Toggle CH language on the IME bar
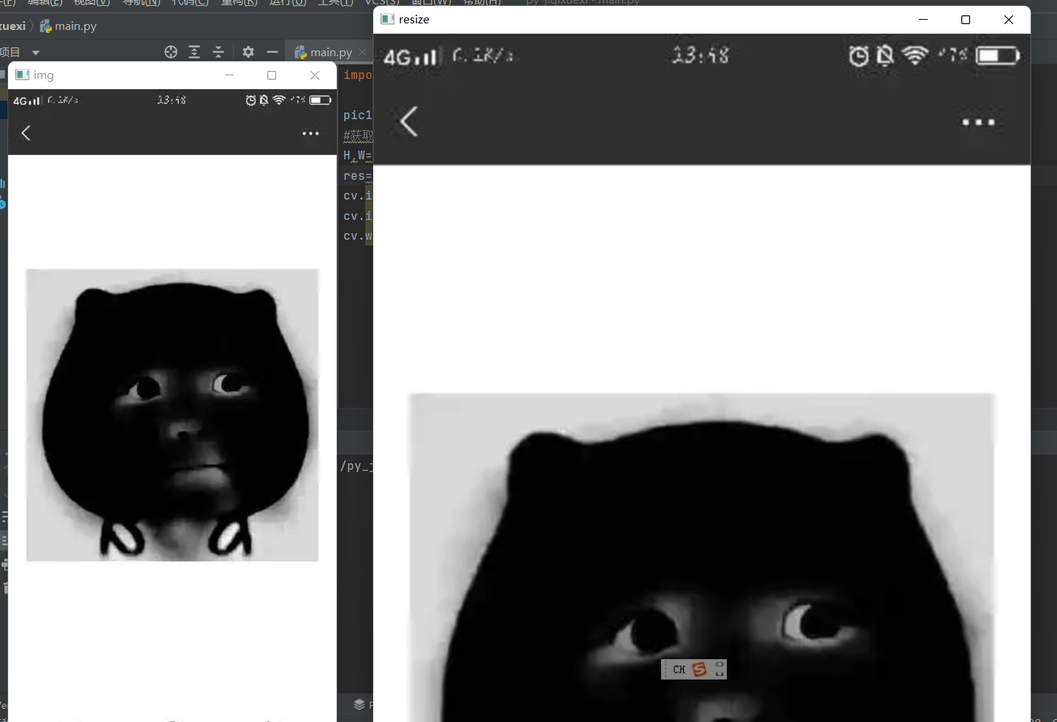The width and height of the screenshot is (1057, 722). click(679, 669)
